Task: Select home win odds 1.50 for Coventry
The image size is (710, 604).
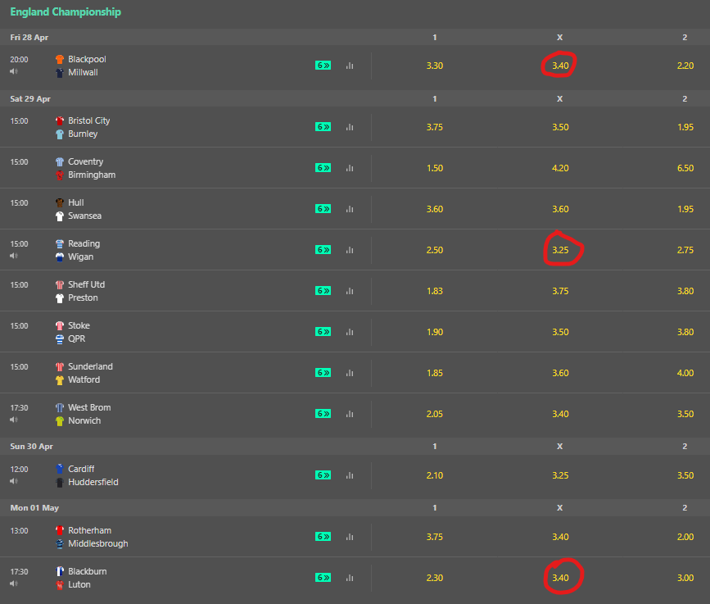Action: coord(435,168)
